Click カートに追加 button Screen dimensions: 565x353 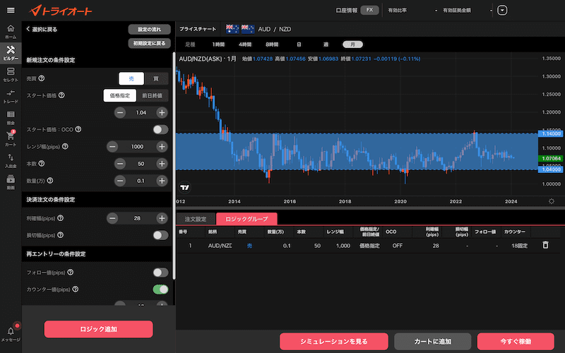[433, 341]
